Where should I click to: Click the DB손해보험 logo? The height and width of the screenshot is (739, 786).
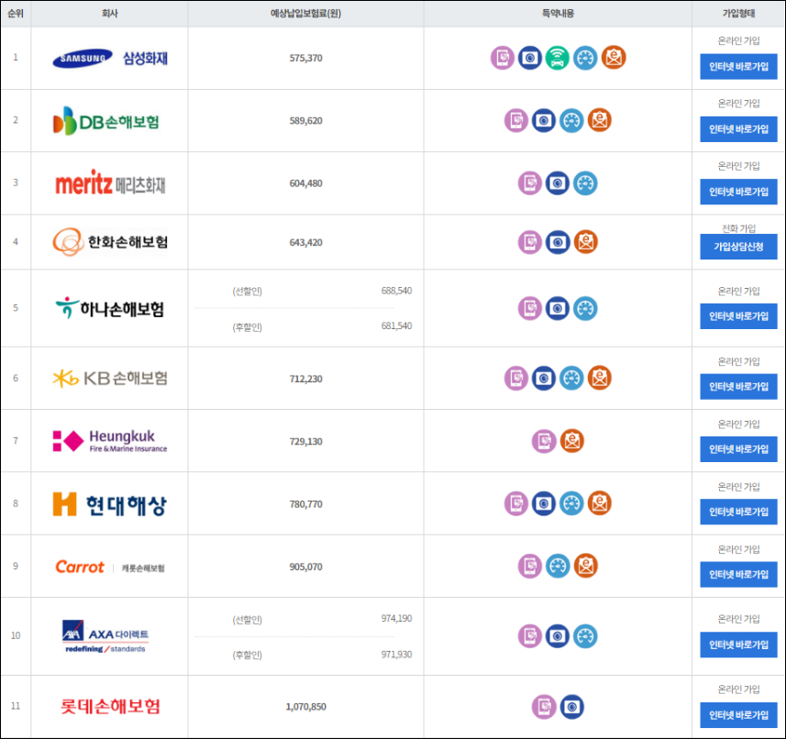106,121
